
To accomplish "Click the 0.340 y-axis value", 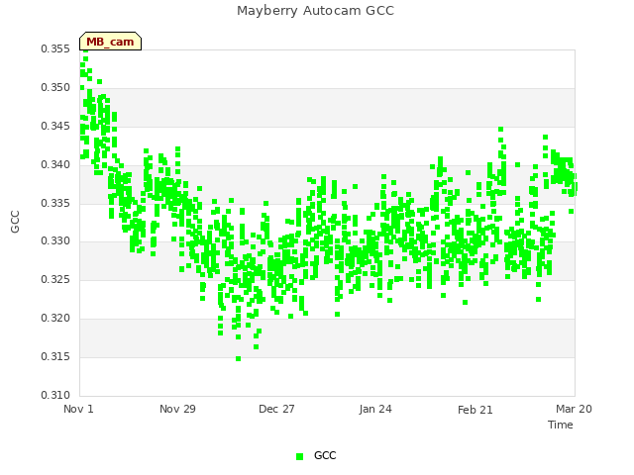I will pyautogui.click(x=55, y=164).
